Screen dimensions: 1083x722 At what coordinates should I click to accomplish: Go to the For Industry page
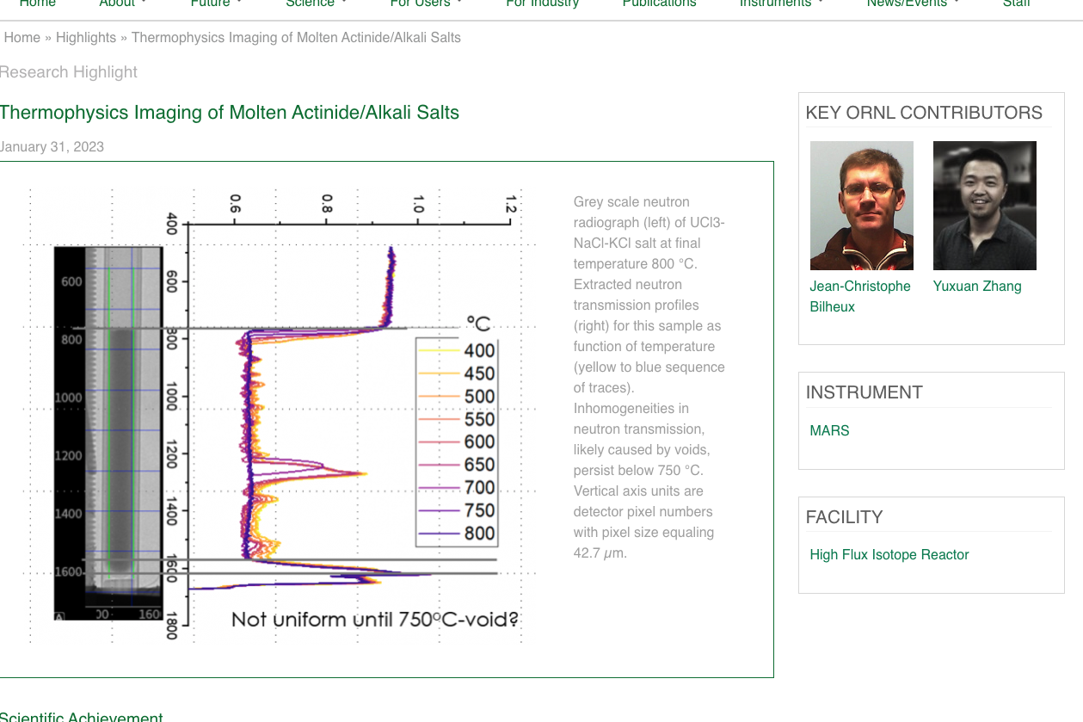click(542, 4)
